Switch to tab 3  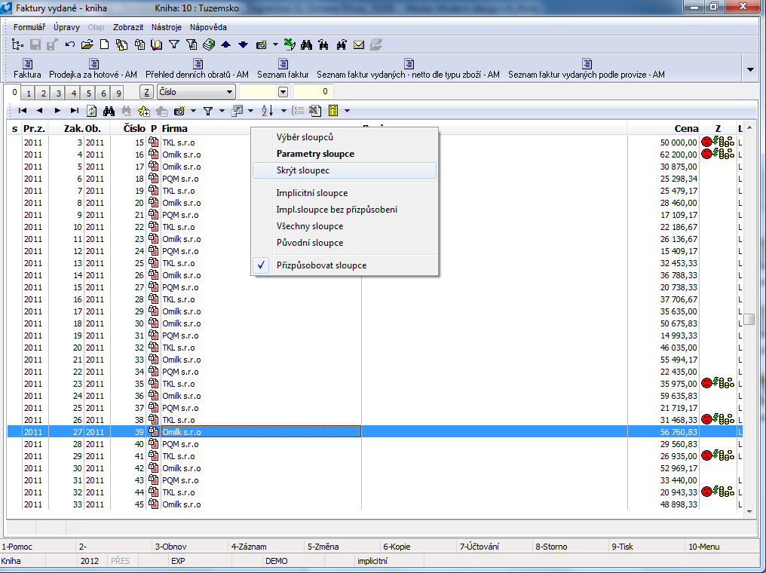pos(58,93)
